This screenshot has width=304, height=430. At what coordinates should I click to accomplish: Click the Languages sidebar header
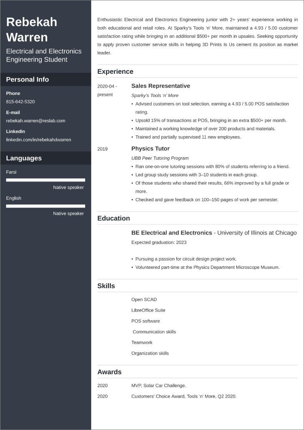tap(24, 158)
